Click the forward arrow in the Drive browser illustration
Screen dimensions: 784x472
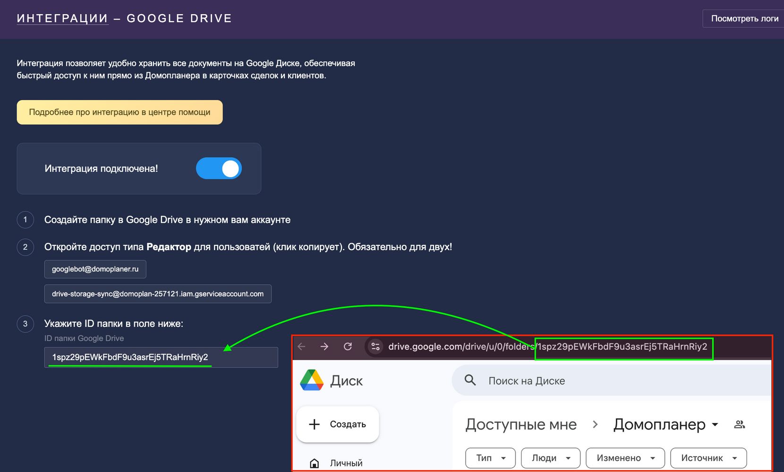tap(324, 346)
